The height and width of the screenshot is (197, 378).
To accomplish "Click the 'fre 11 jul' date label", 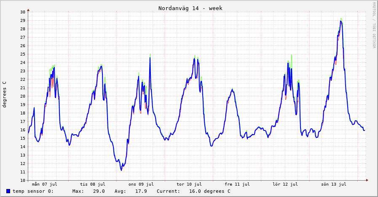I will (237, 184).
